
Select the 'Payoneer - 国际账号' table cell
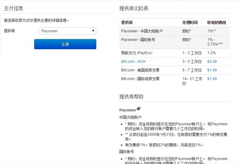pos(138,40)
